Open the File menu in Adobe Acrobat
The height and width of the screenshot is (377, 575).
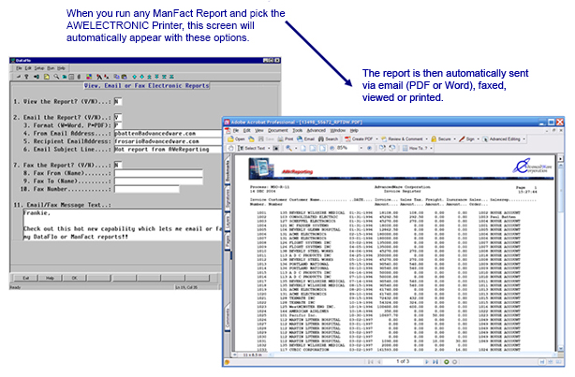[x=236, y=130]
